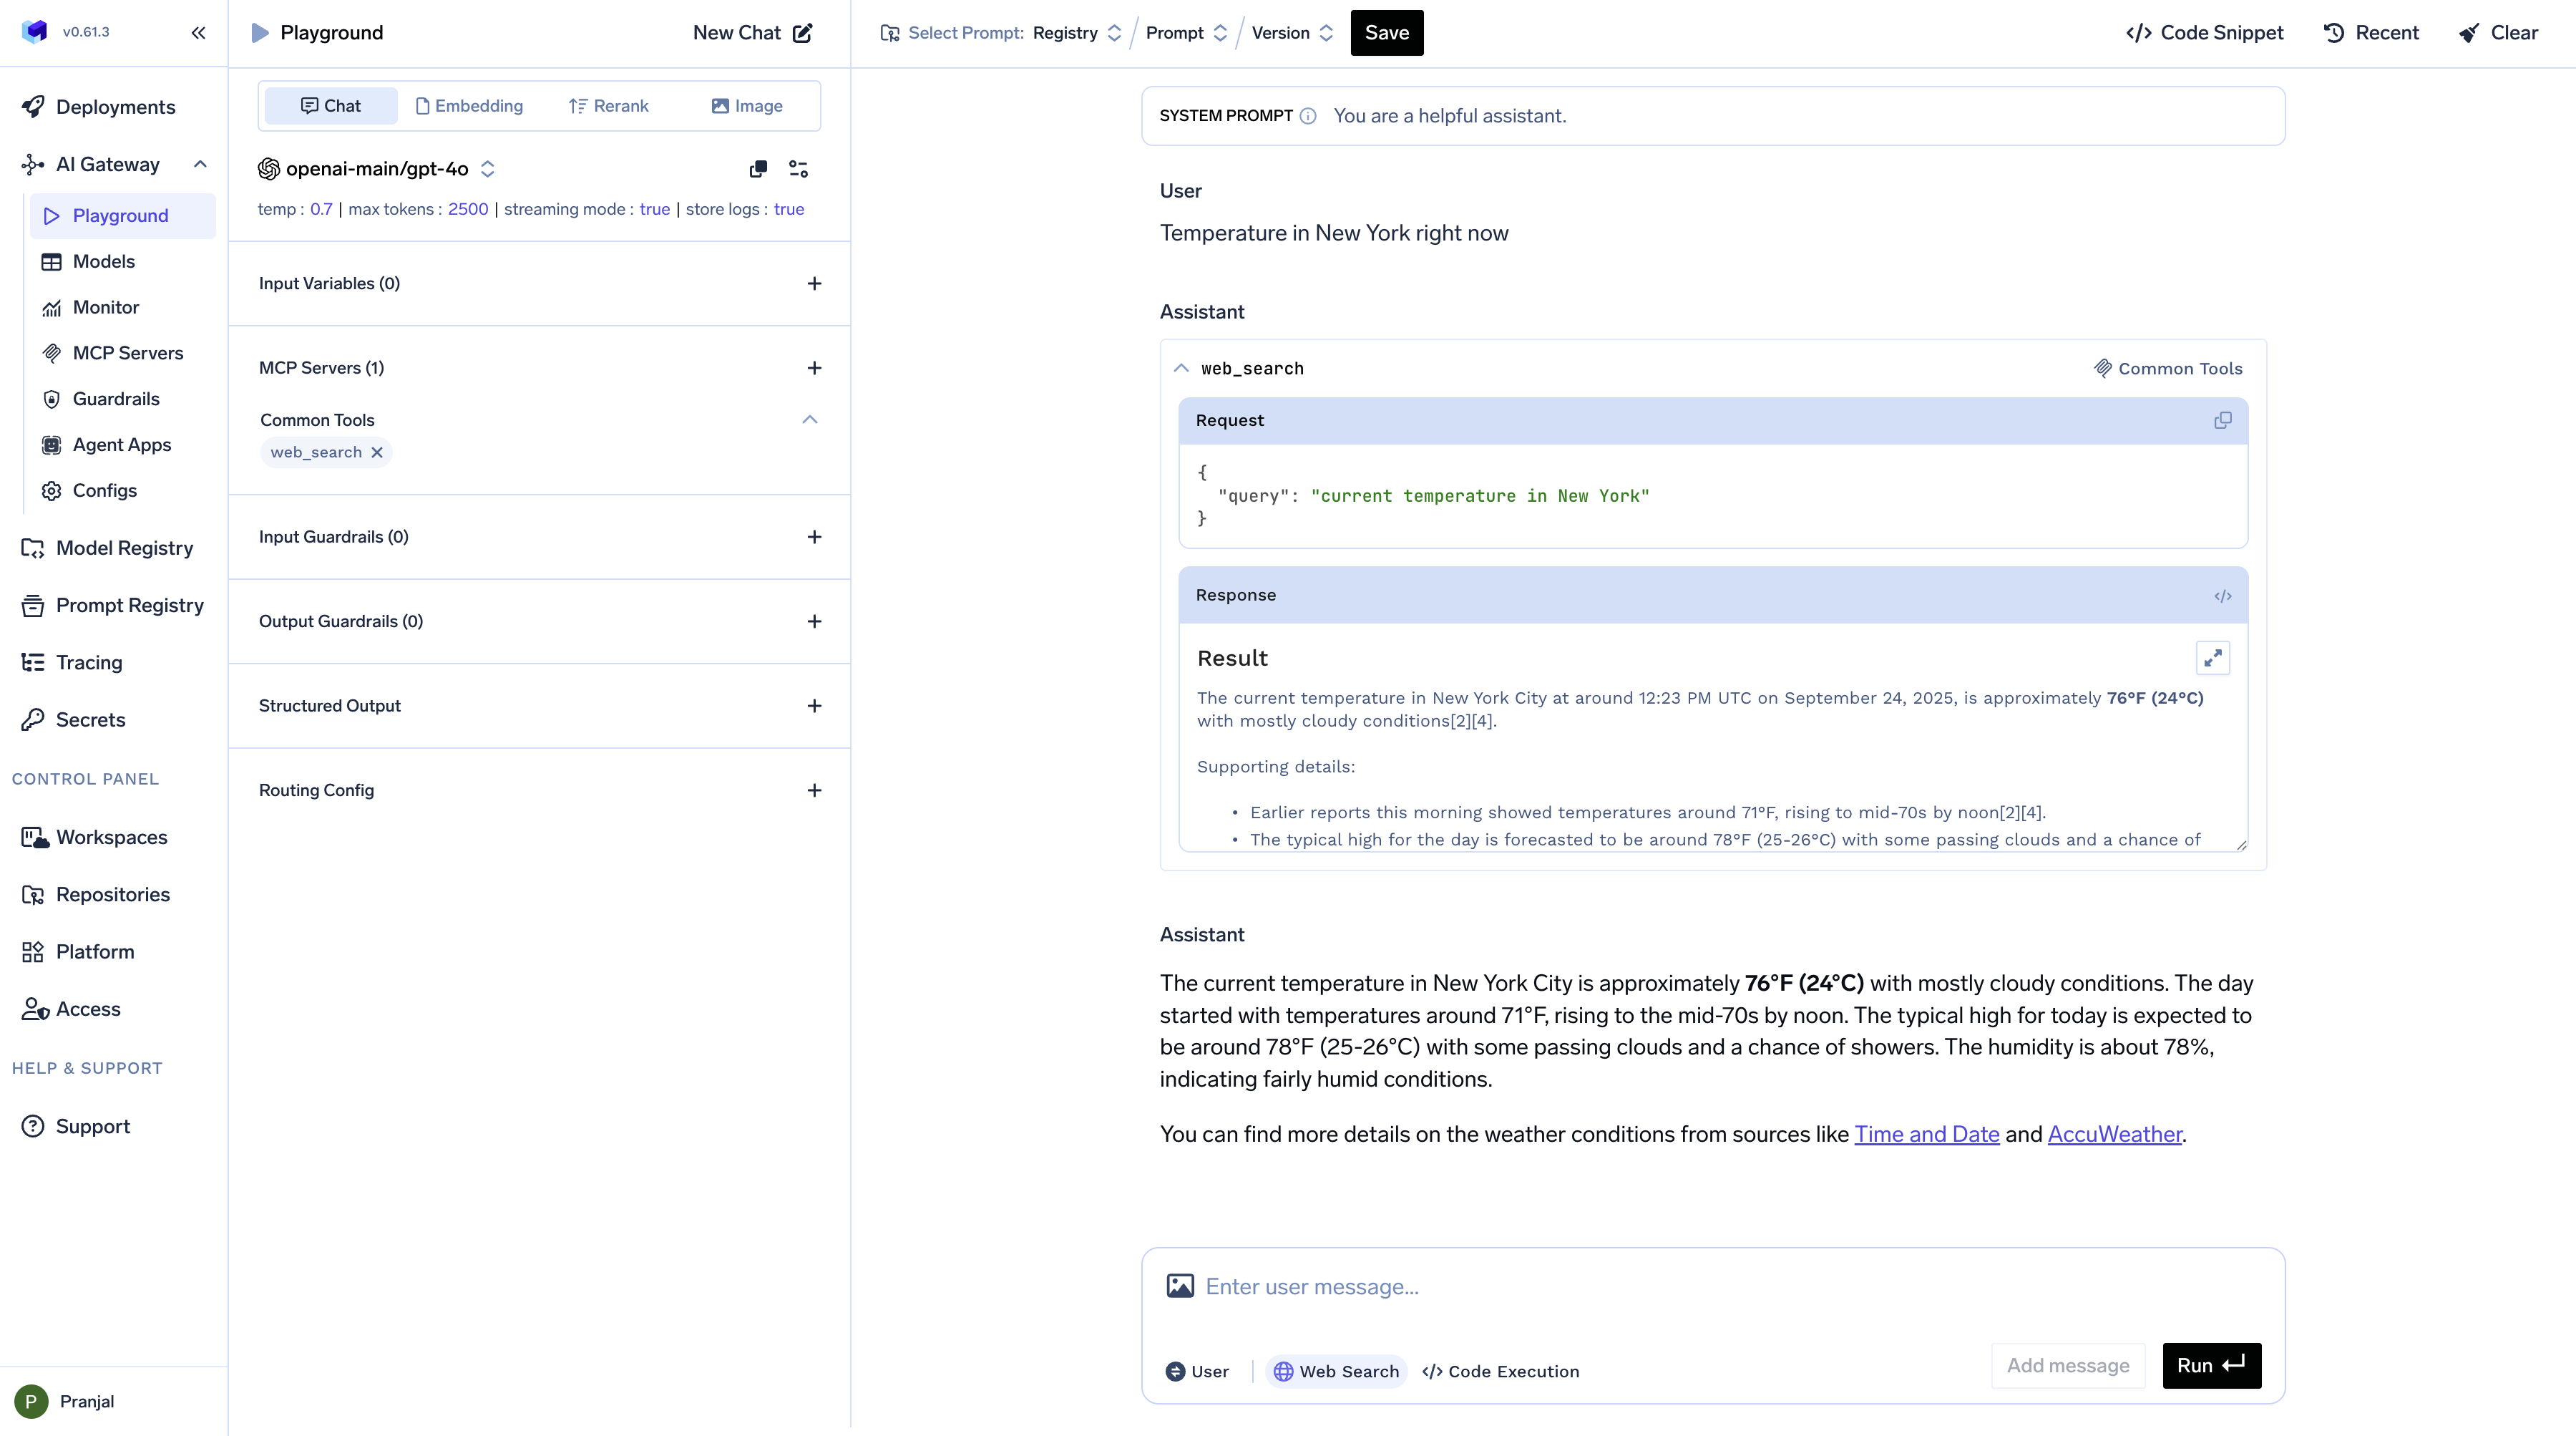The width and height of the screenshot is (2576, 1436).
Task: Open the openai-main/gpt-4o model selector
Action: (376, 168)
